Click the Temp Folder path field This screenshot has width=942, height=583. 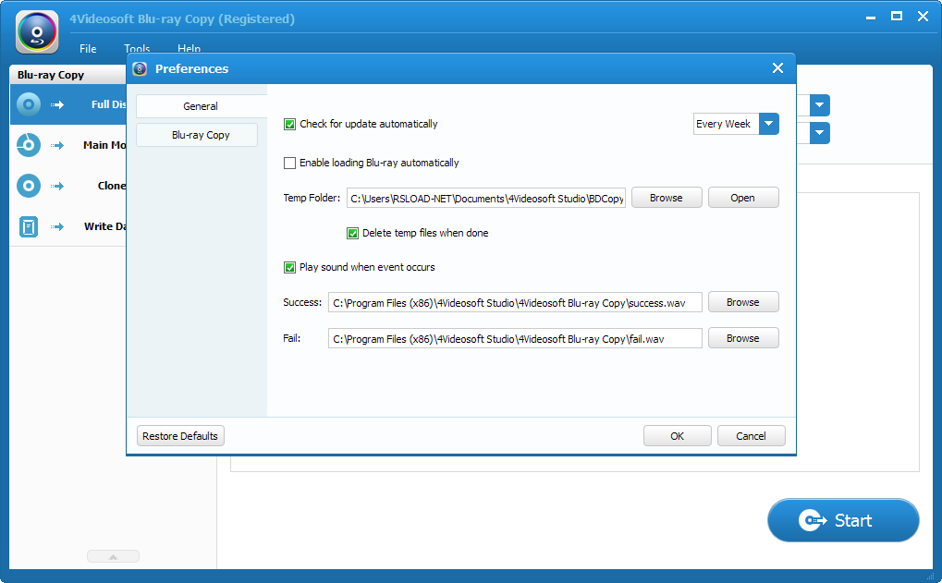[486, 198]
